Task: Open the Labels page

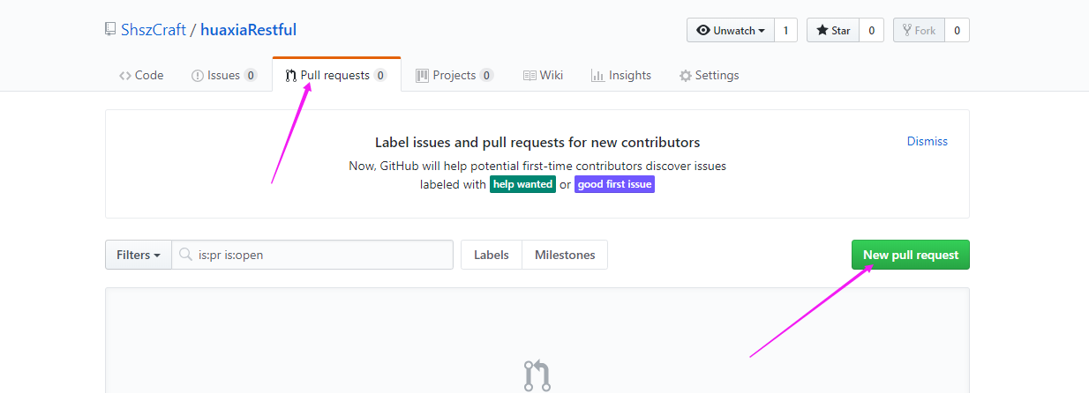Action: pos(492,255)
